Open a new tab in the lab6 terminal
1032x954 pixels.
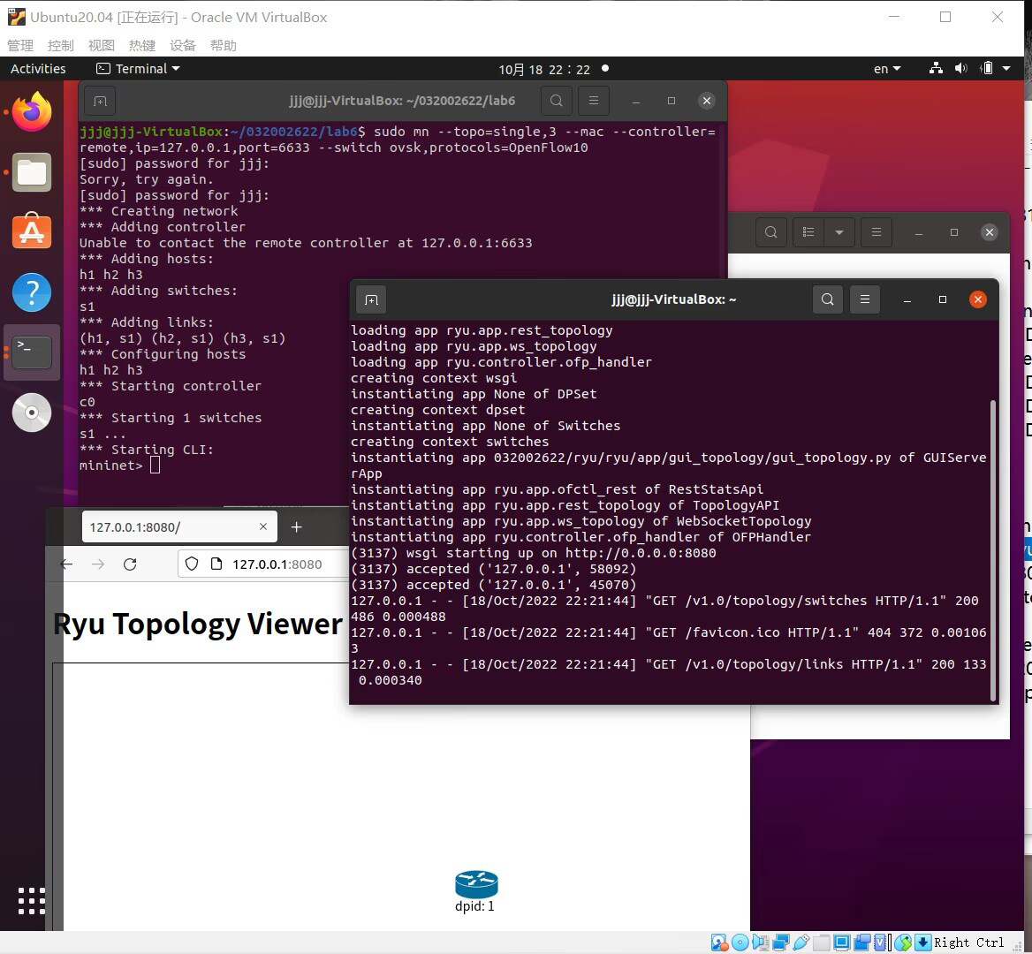pyautogui.click(x=100, y=101)
